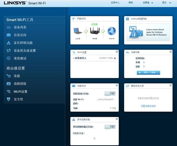Toggle the parental controls switch

click(x=110, y=127)
